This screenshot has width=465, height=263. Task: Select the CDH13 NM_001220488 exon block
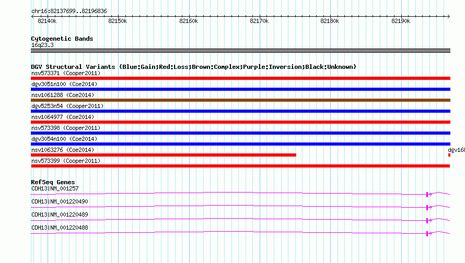[427, 234]
